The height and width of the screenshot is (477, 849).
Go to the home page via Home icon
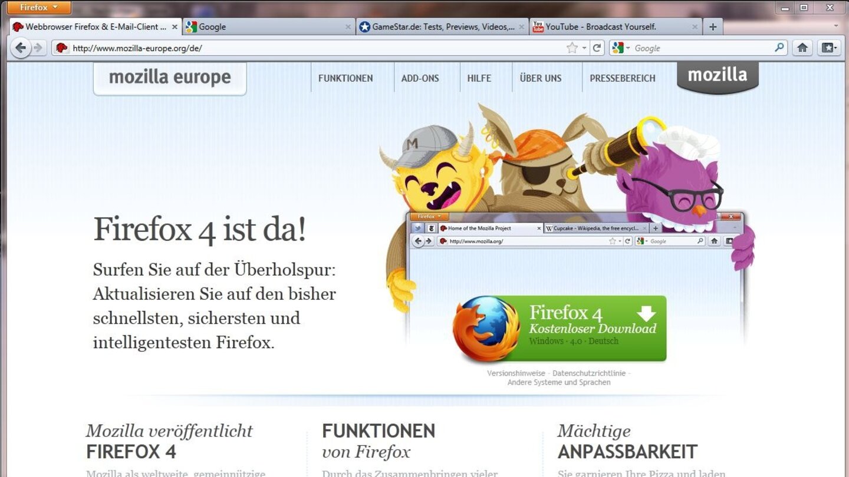click(802, 48)
